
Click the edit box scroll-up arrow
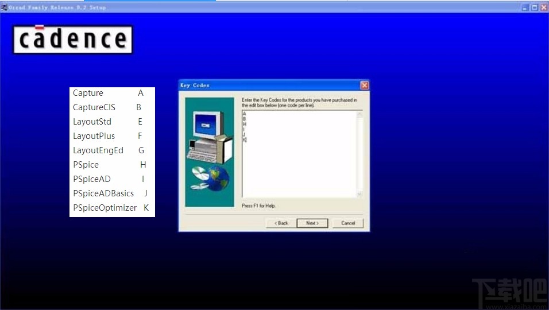point(359,114)
